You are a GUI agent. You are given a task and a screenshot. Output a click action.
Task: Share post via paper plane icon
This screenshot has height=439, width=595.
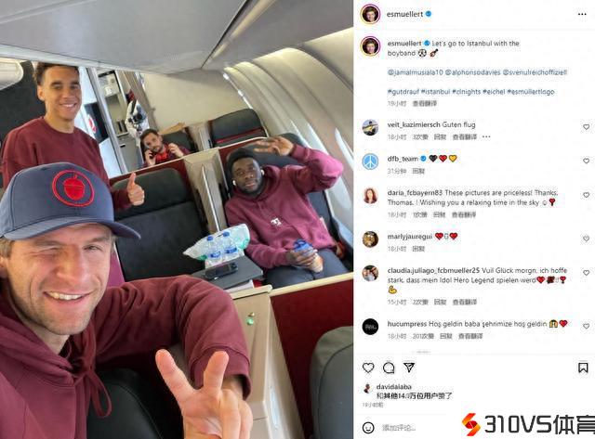409,367
